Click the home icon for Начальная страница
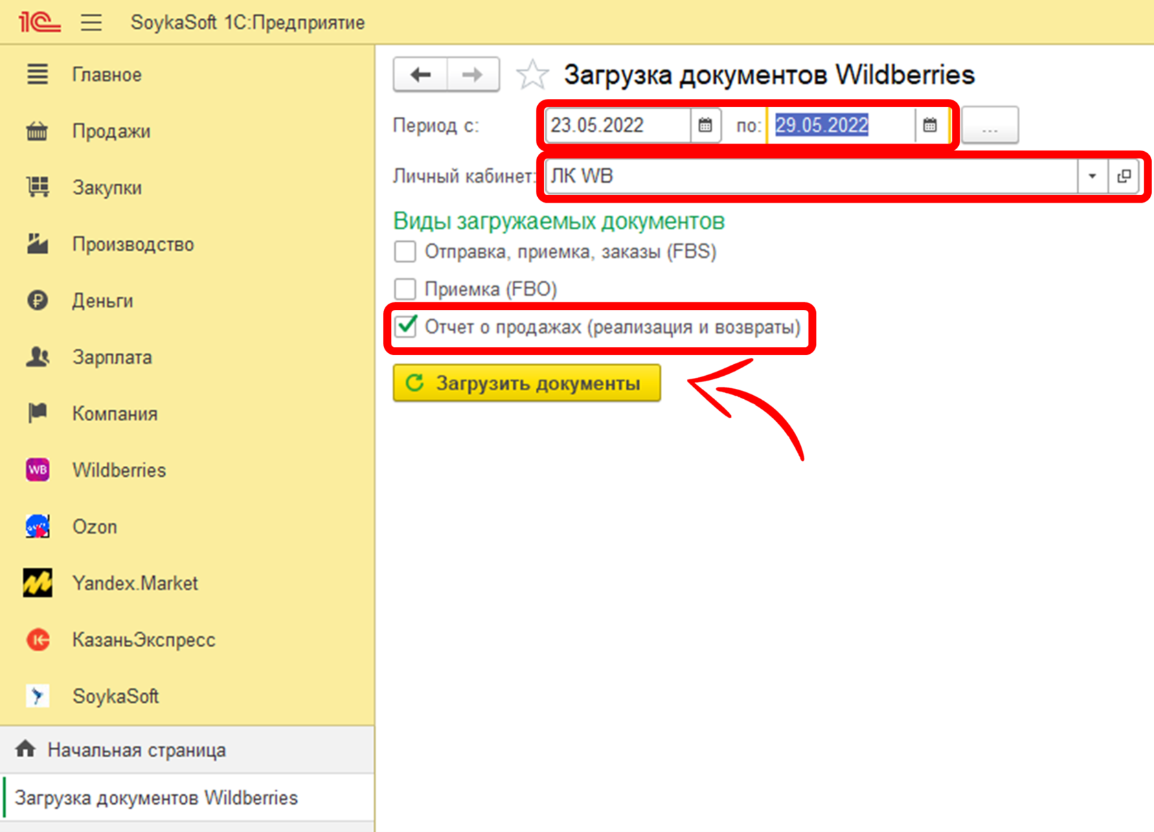Screen dimensions: 1154x832 (x=25, y=749)
